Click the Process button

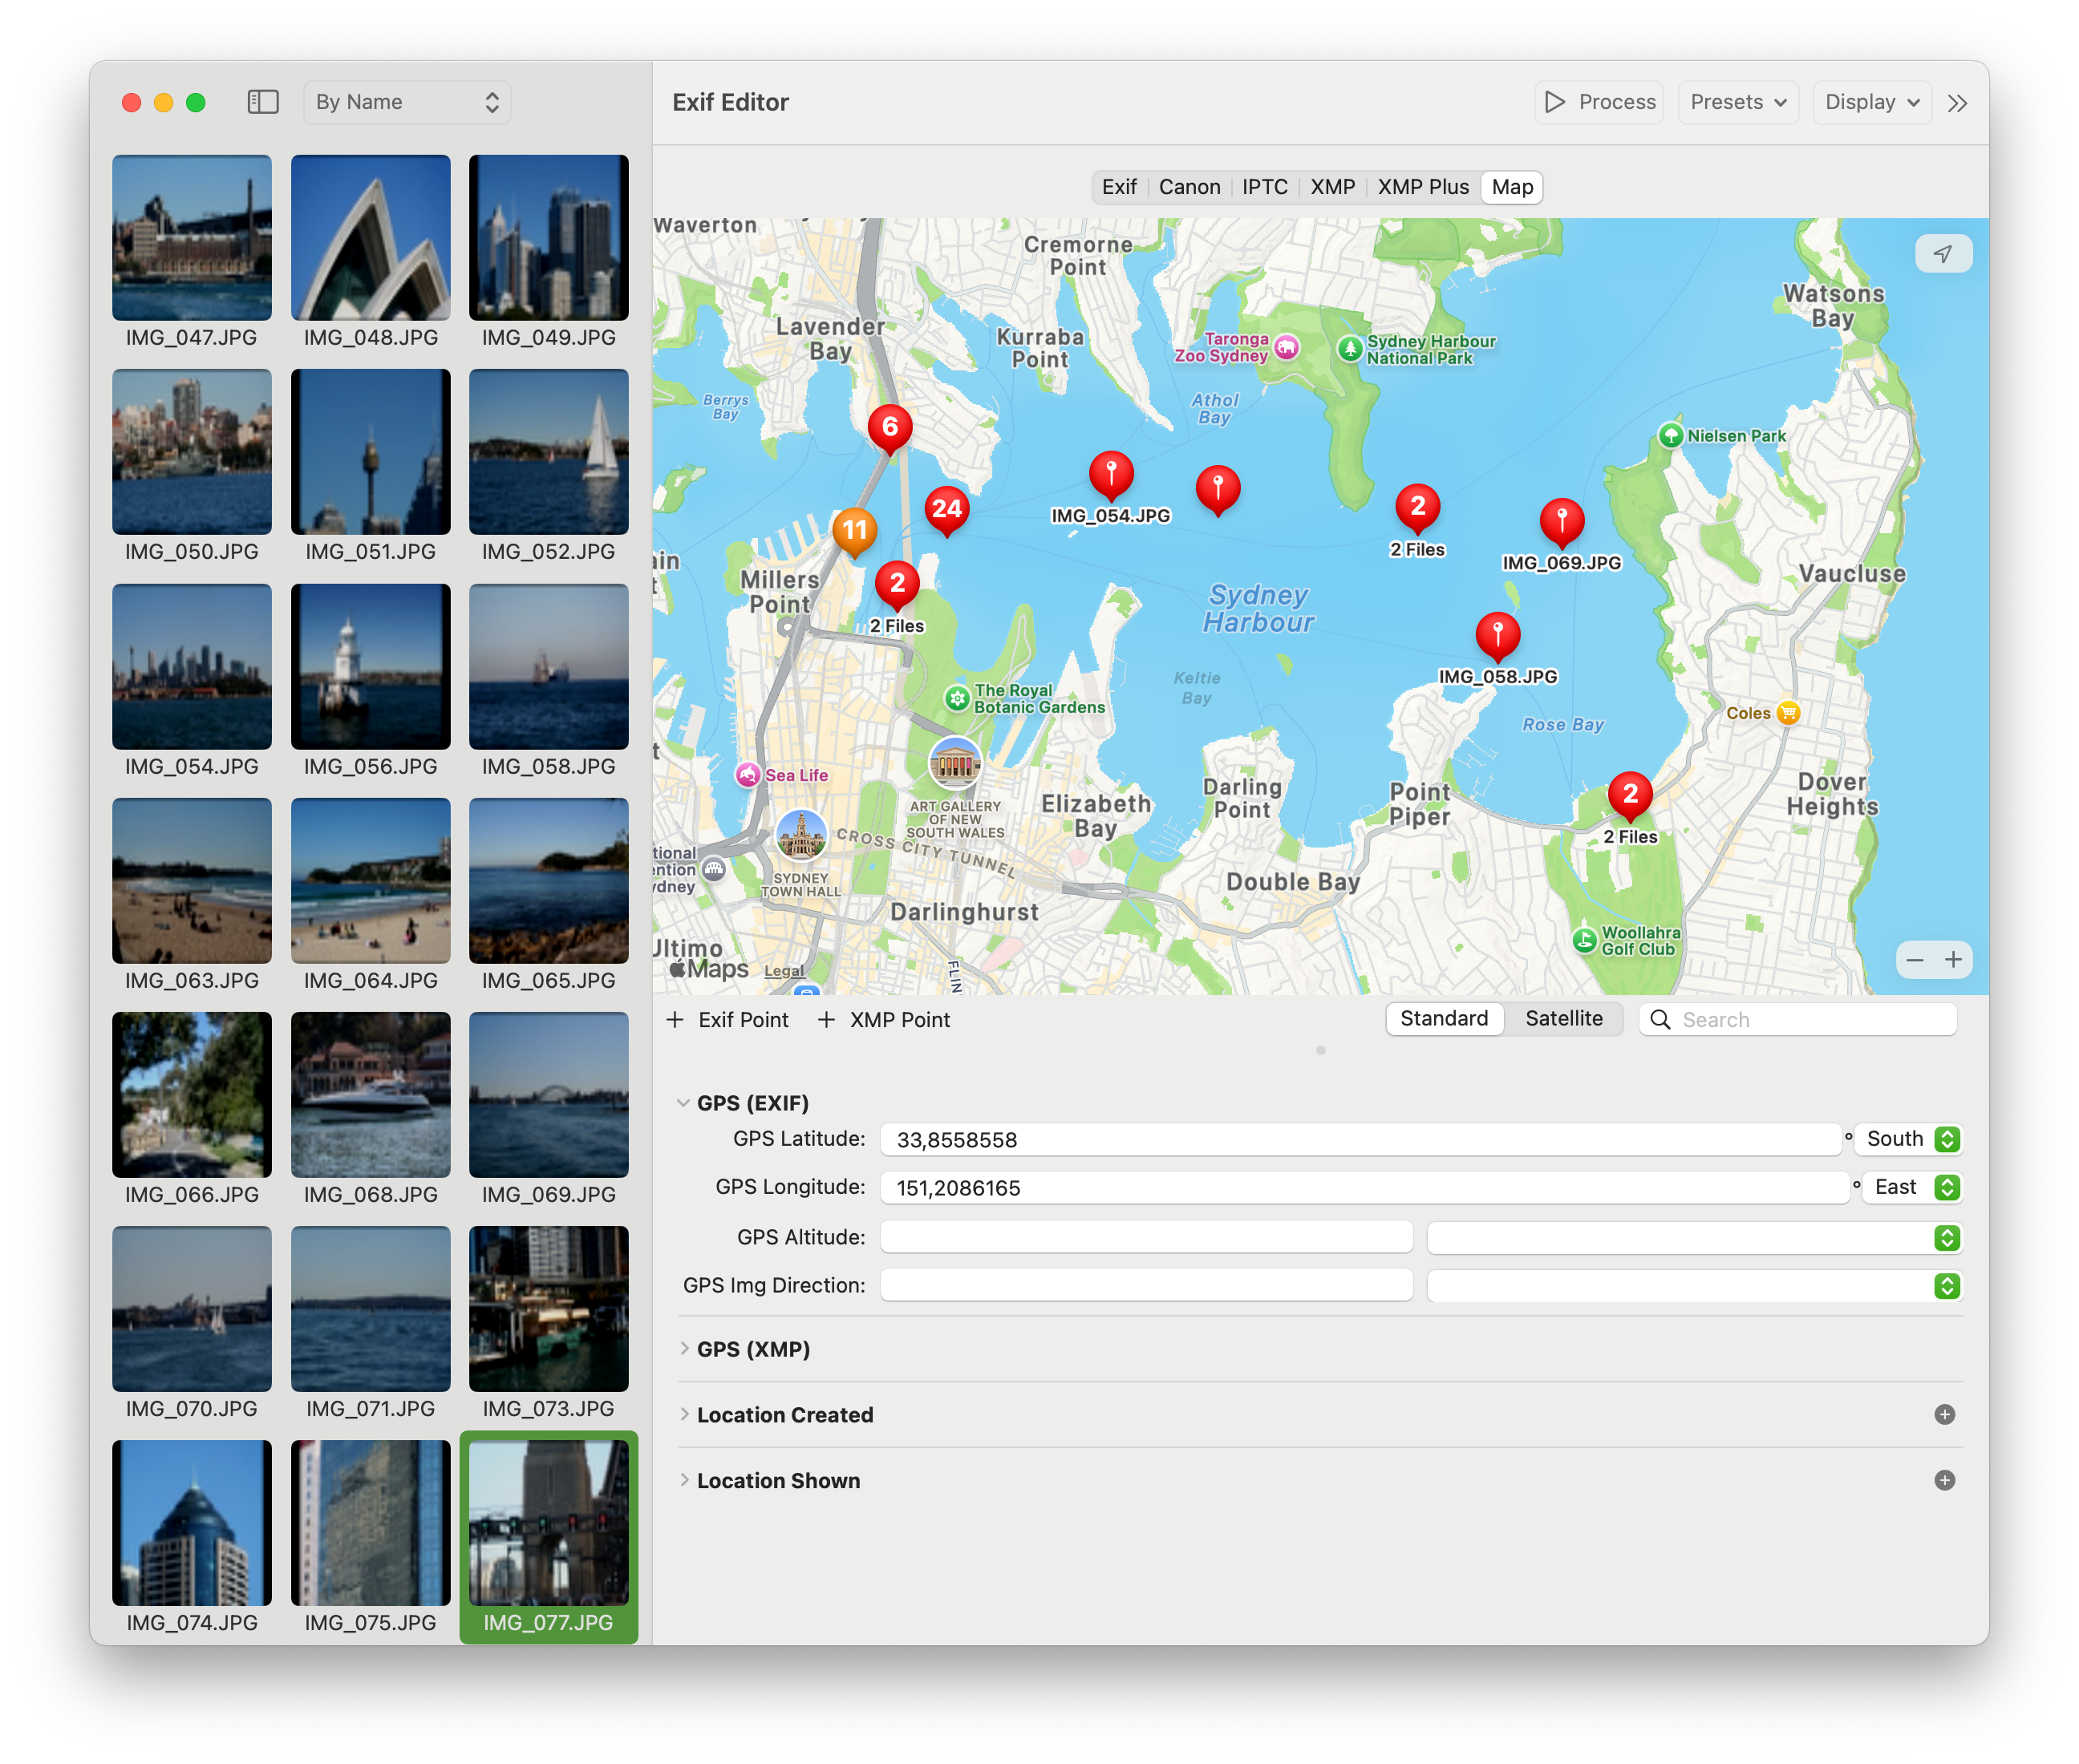pos(1599,102)
